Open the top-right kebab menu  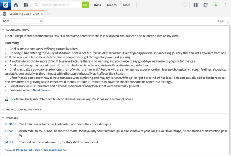tap(226, 5)
